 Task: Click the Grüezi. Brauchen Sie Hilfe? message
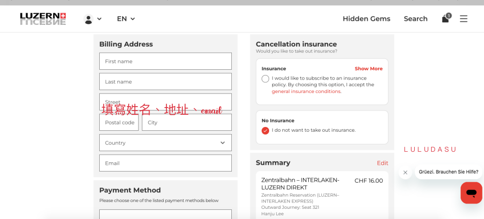pos(449,172)
